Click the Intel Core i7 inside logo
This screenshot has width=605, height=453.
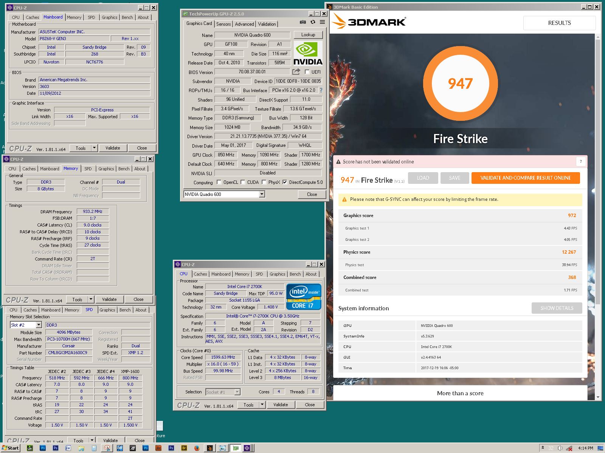point(304,296)
